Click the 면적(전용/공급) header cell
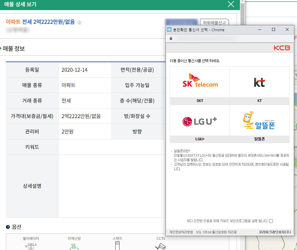This screenshot has width=297, height=250. [x=137, y=70]
